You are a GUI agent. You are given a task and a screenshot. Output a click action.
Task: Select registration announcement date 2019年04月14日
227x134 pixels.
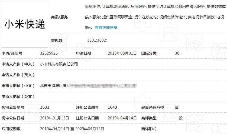pyautogui.click(x=122, y=118)
